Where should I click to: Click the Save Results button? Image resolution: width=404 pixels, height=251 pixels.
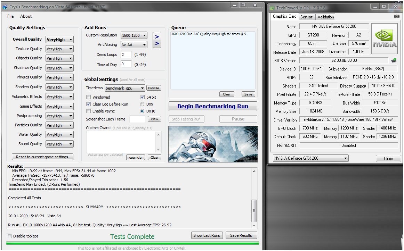[x=241, y=235]
